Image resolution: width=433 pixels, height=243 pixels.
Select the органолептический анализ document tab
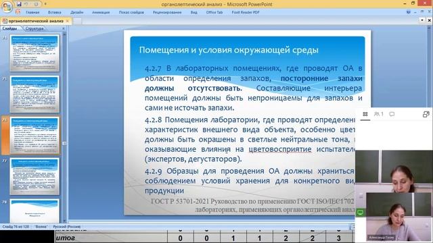36,21
